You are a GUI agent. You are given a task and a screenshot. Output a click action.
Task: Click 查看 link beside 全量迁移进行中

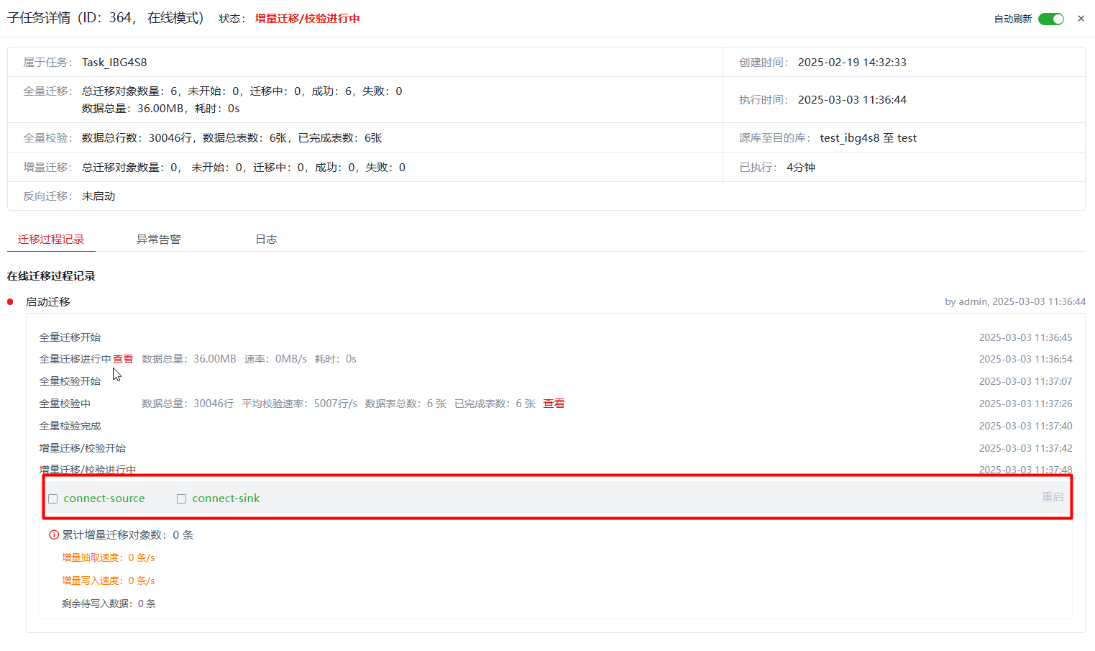[123, 359]
